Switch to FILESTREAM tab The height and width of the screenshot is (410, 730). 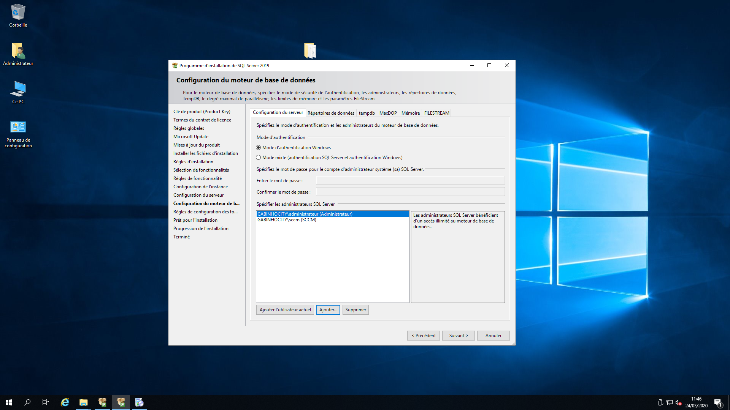437,113
